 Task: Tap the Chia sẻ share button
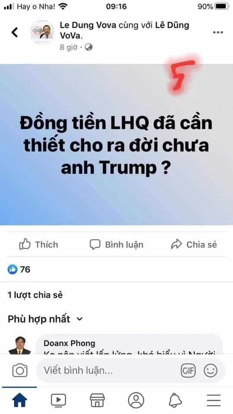(194, 245)
